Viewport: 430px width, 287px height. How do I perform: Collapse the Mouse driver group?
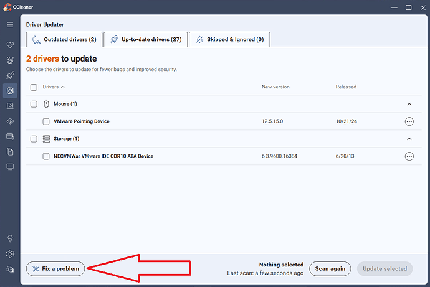click(x=409, y=104)
